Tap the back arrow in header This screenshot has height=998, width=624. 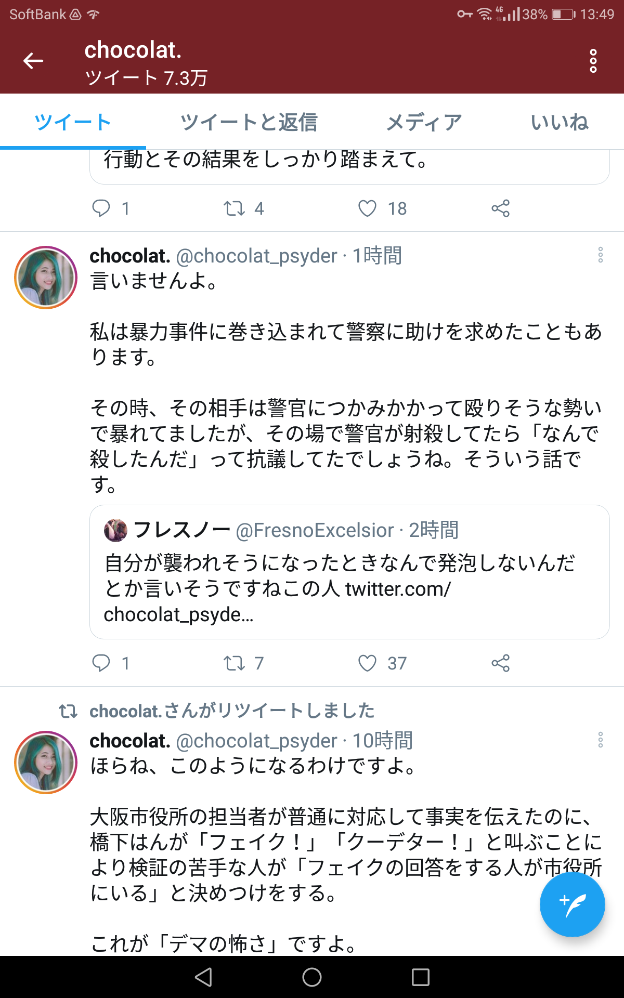tap(33, 61)
